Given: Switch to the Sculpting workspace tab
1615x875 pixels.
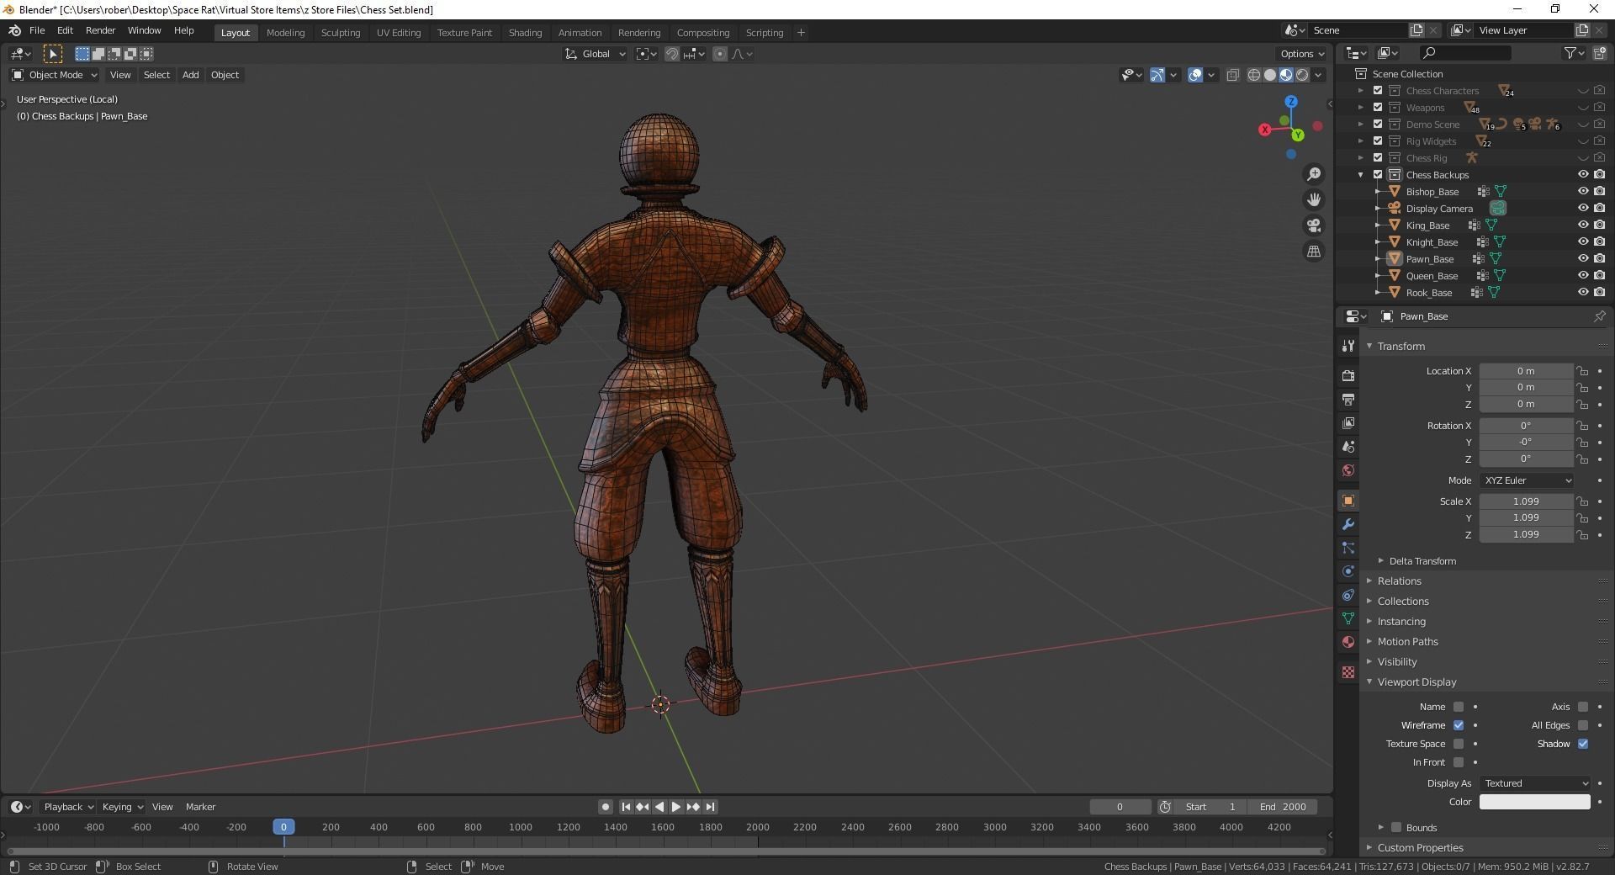Looking at the screenshot, I should (x=340, y=33).
